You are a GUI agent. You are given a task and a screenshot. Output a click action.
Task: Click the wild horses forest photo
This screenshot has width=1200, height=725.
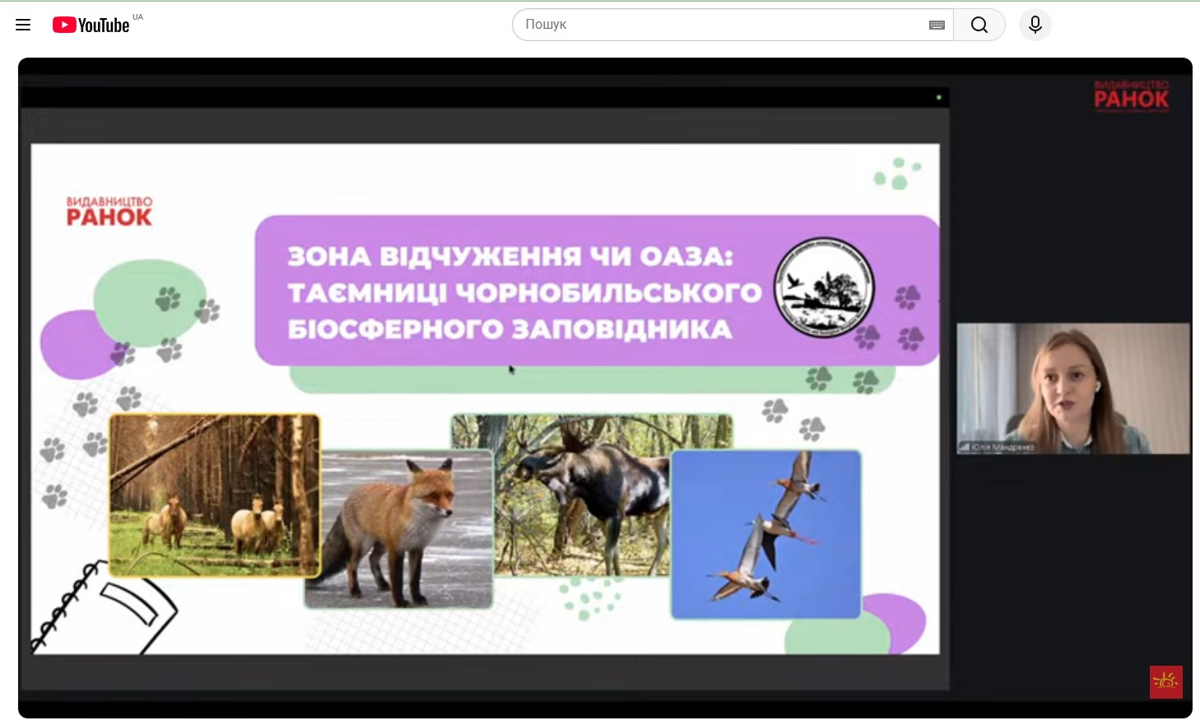214,494
